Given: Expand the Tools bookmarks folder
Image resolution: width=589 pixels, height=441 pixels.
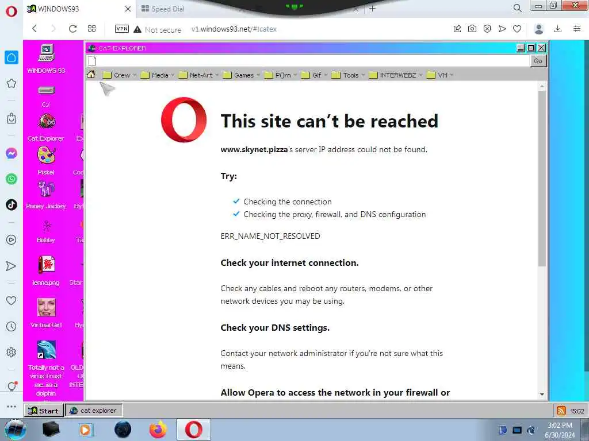Looking at the screenshot, I should (349, 75).
